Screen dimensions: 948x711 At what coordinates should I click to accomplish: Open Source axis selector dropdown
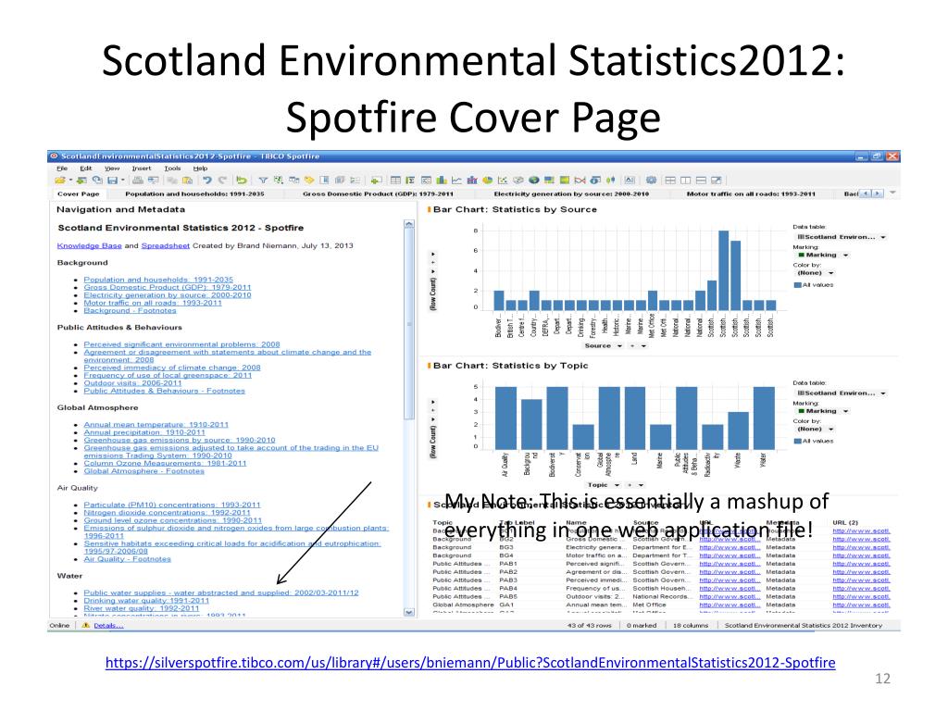619,346
